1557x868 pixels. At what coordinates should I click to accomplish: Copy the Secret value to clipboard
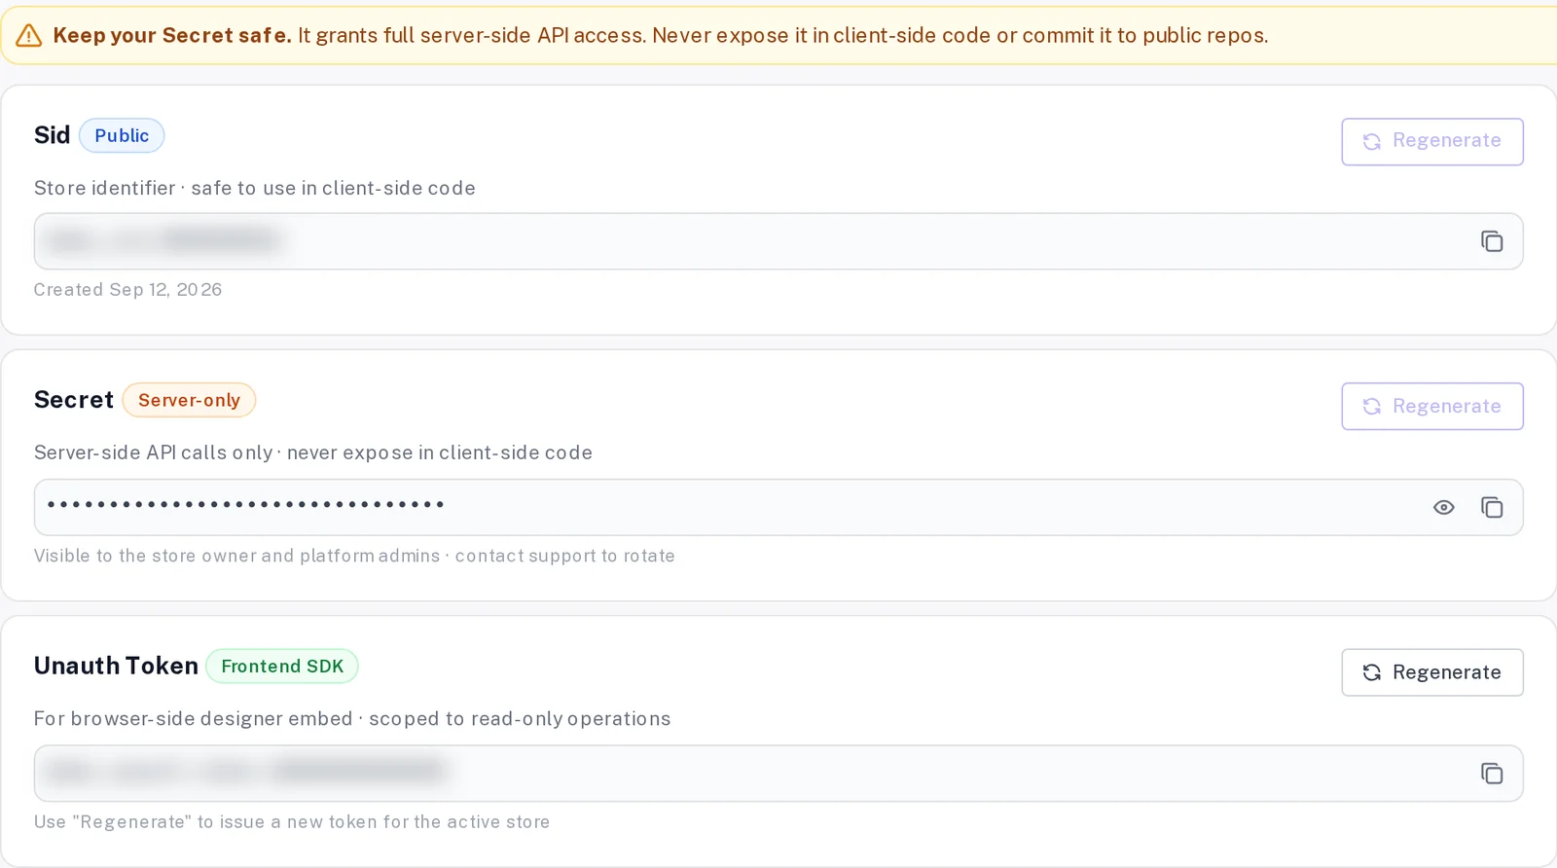pyautogui.click(x=1492, y=507)
